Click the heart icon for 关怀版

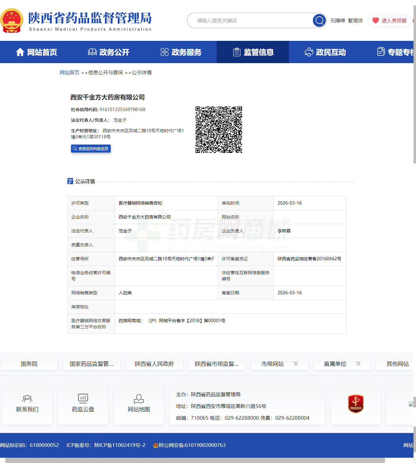point(375,20)
